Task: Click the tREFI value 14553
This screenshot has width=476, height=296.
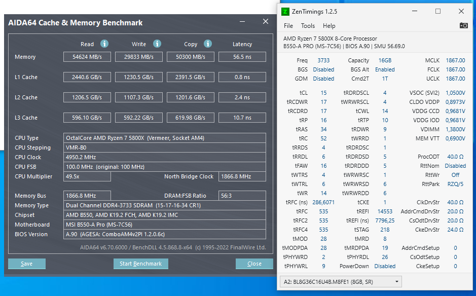Action: click(385, 211)
